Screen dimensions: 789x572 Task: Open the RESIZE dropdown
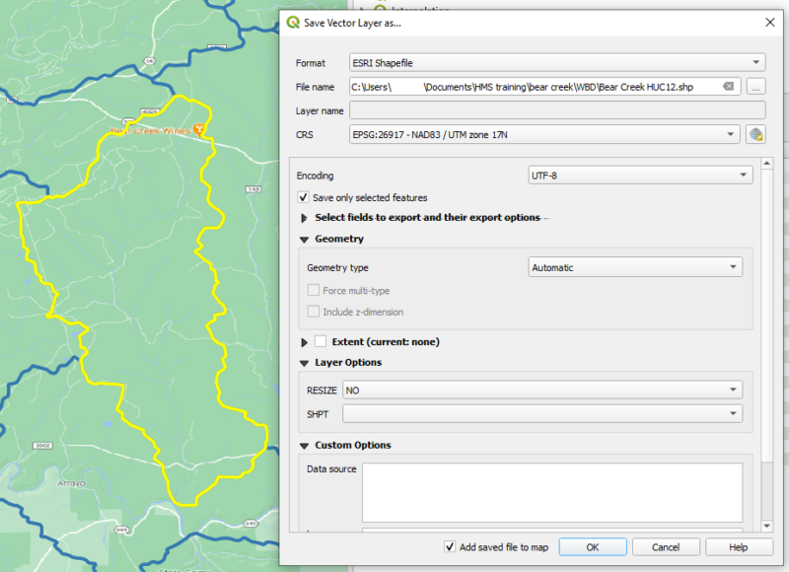pos(542,390)
